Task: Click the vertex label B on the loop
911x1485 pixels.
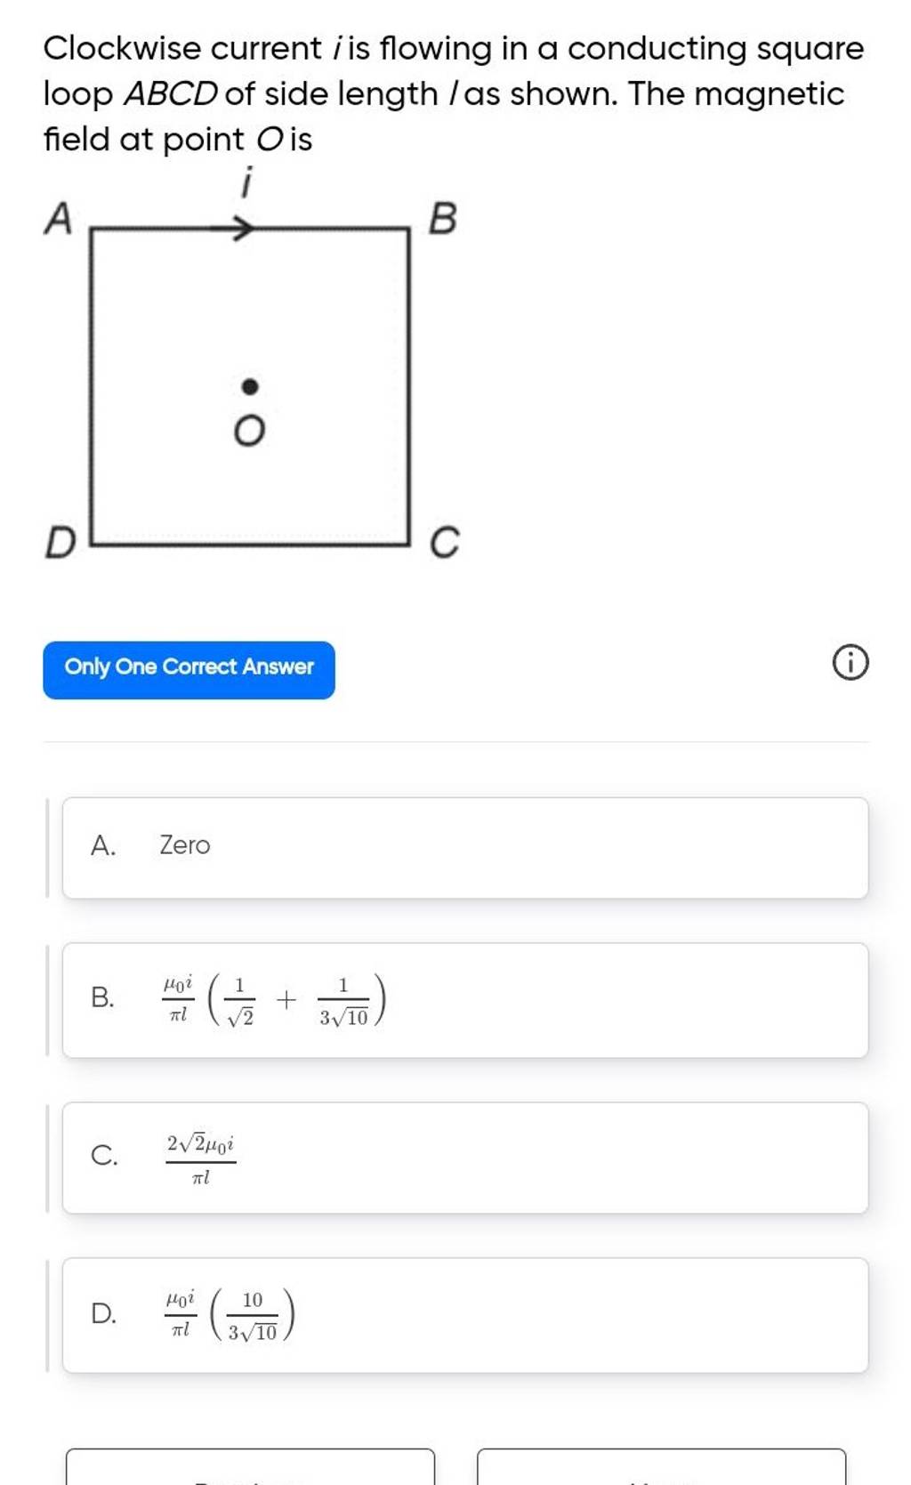Action: click(x=443, y=218)
